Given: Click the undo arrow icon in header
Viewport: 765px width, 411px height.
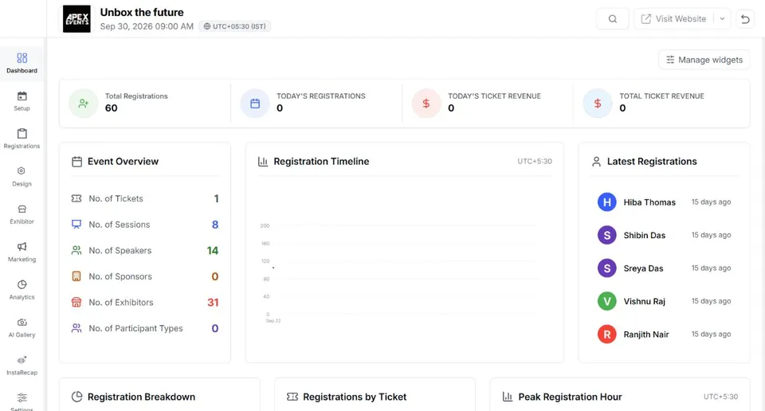Looking at the screenshot, I should click(x=746, y=19).
